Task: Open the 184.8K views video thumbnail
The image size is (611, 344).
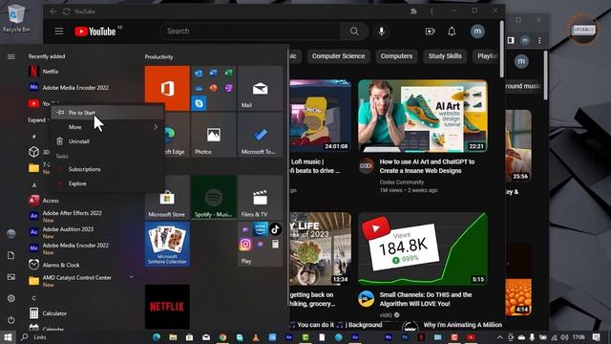Action: (x=423, y=248)
